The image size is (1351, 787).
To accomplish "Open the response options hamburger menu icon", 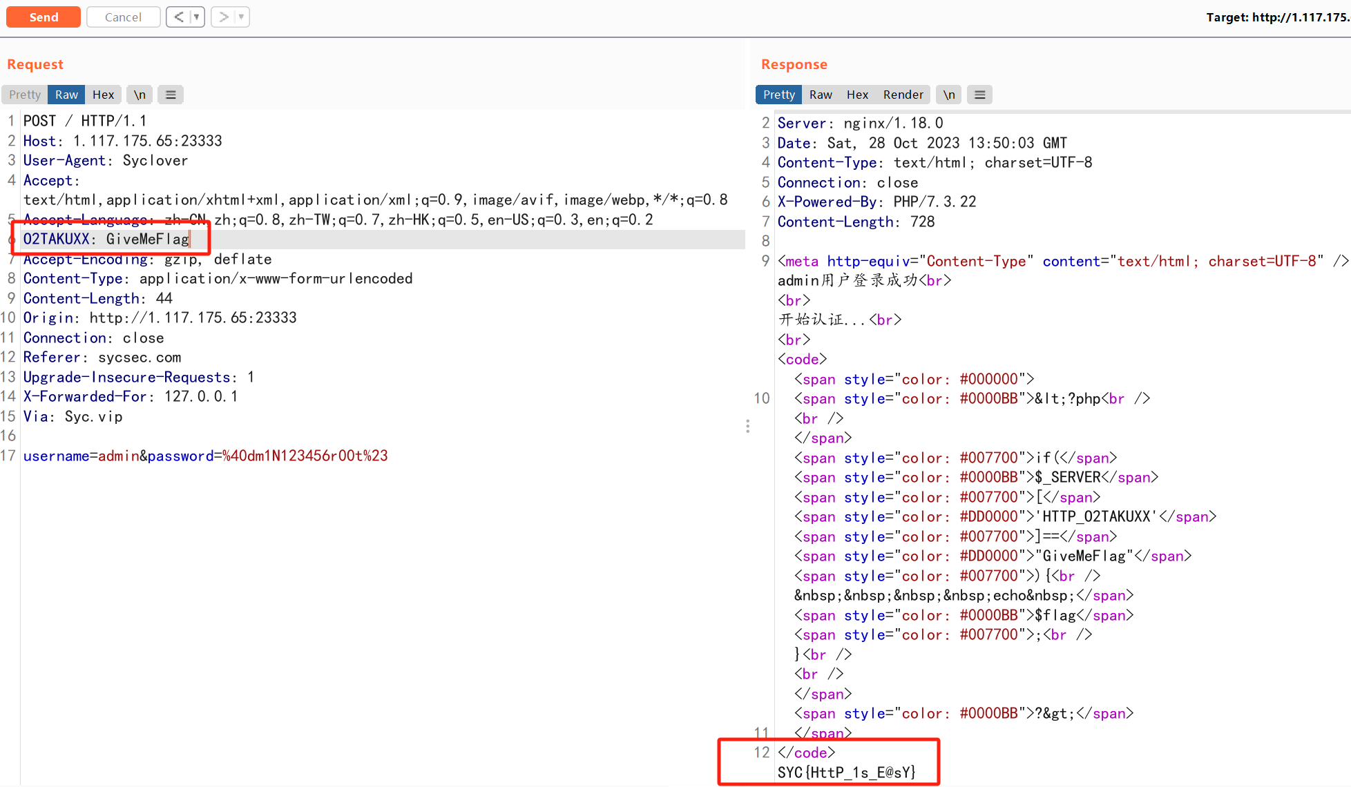I will pos(979,95).
